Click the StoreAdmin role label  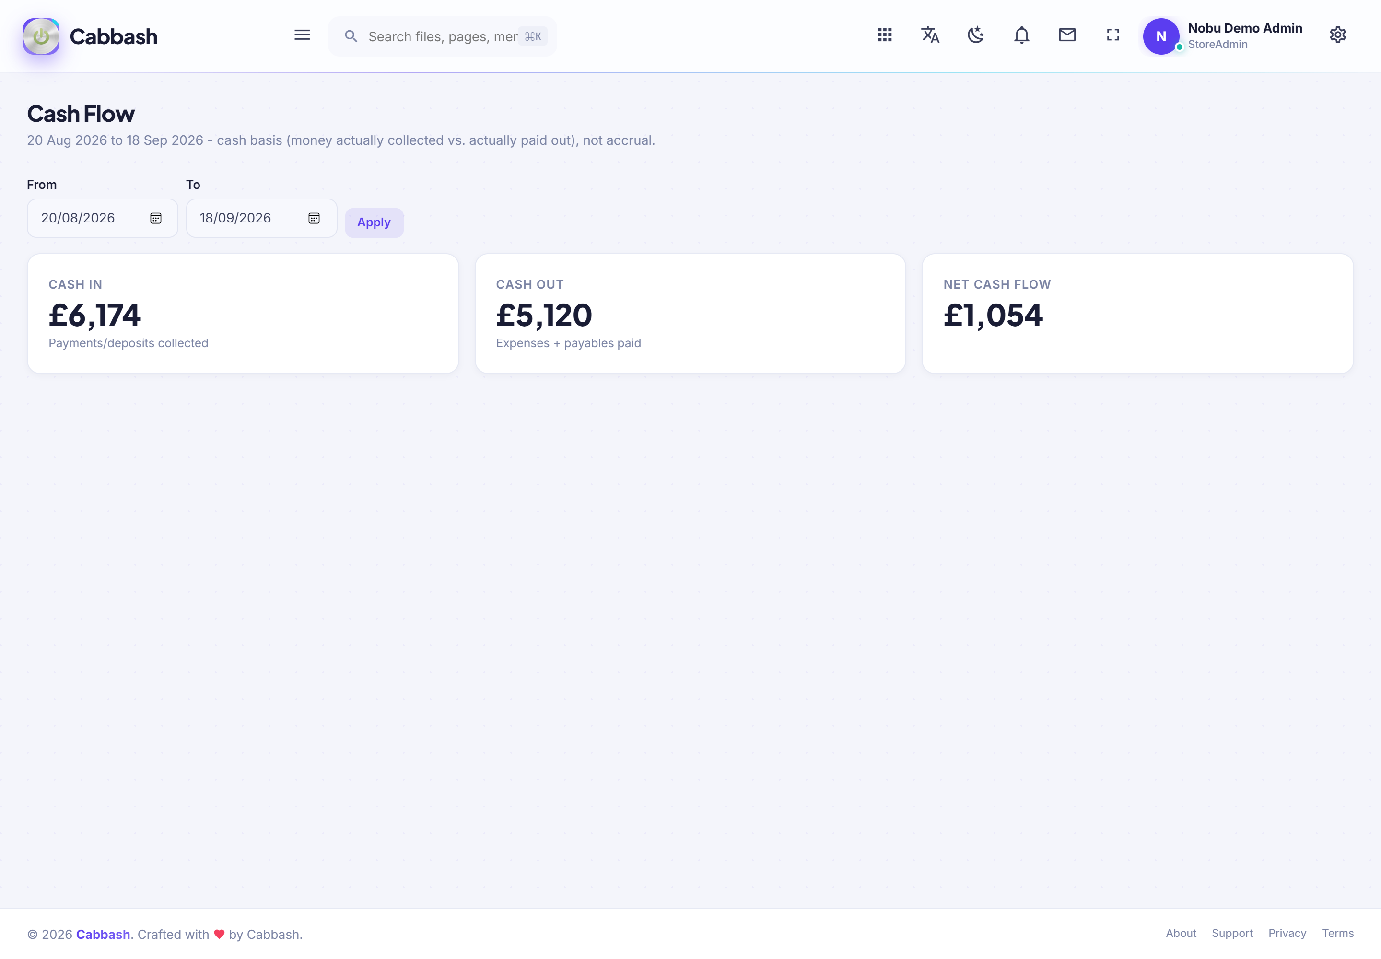1217,45
